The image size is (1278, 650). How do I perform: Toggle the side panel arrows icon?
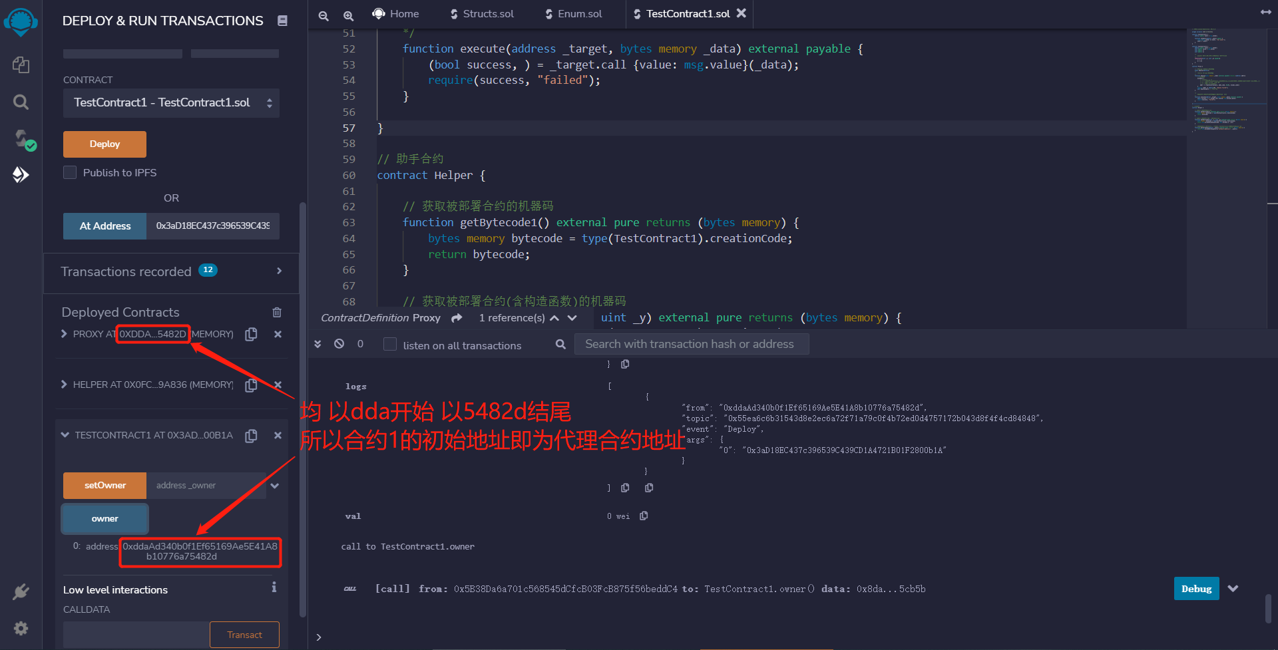click(x=1265, y=13)
